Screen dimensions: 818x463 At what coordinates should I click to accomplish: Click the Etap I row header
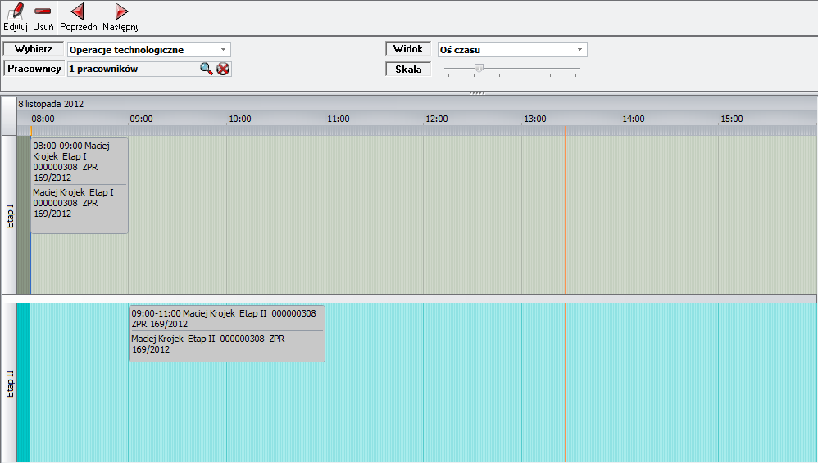click(x=9, y=215)
